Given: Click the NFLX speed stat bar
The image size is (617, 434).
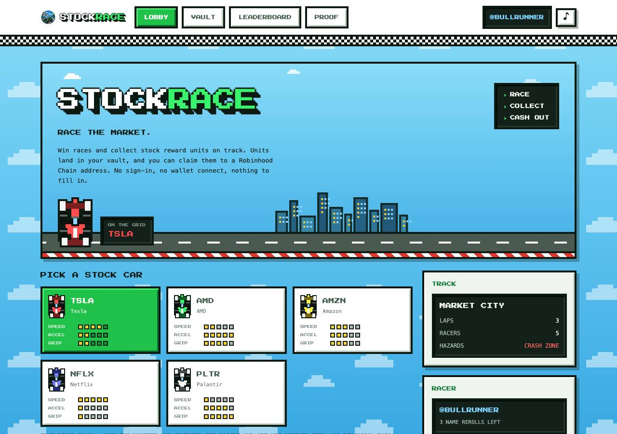Looking at the screenshot, I should (x=93, y=400).
